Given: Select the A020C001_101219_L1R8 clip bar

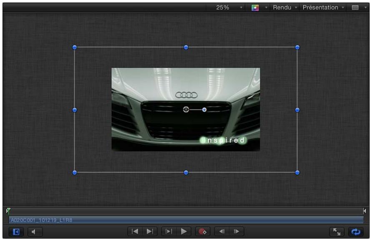Looking at the screenshot, I should pyautogui.click(x=186, y=220).
